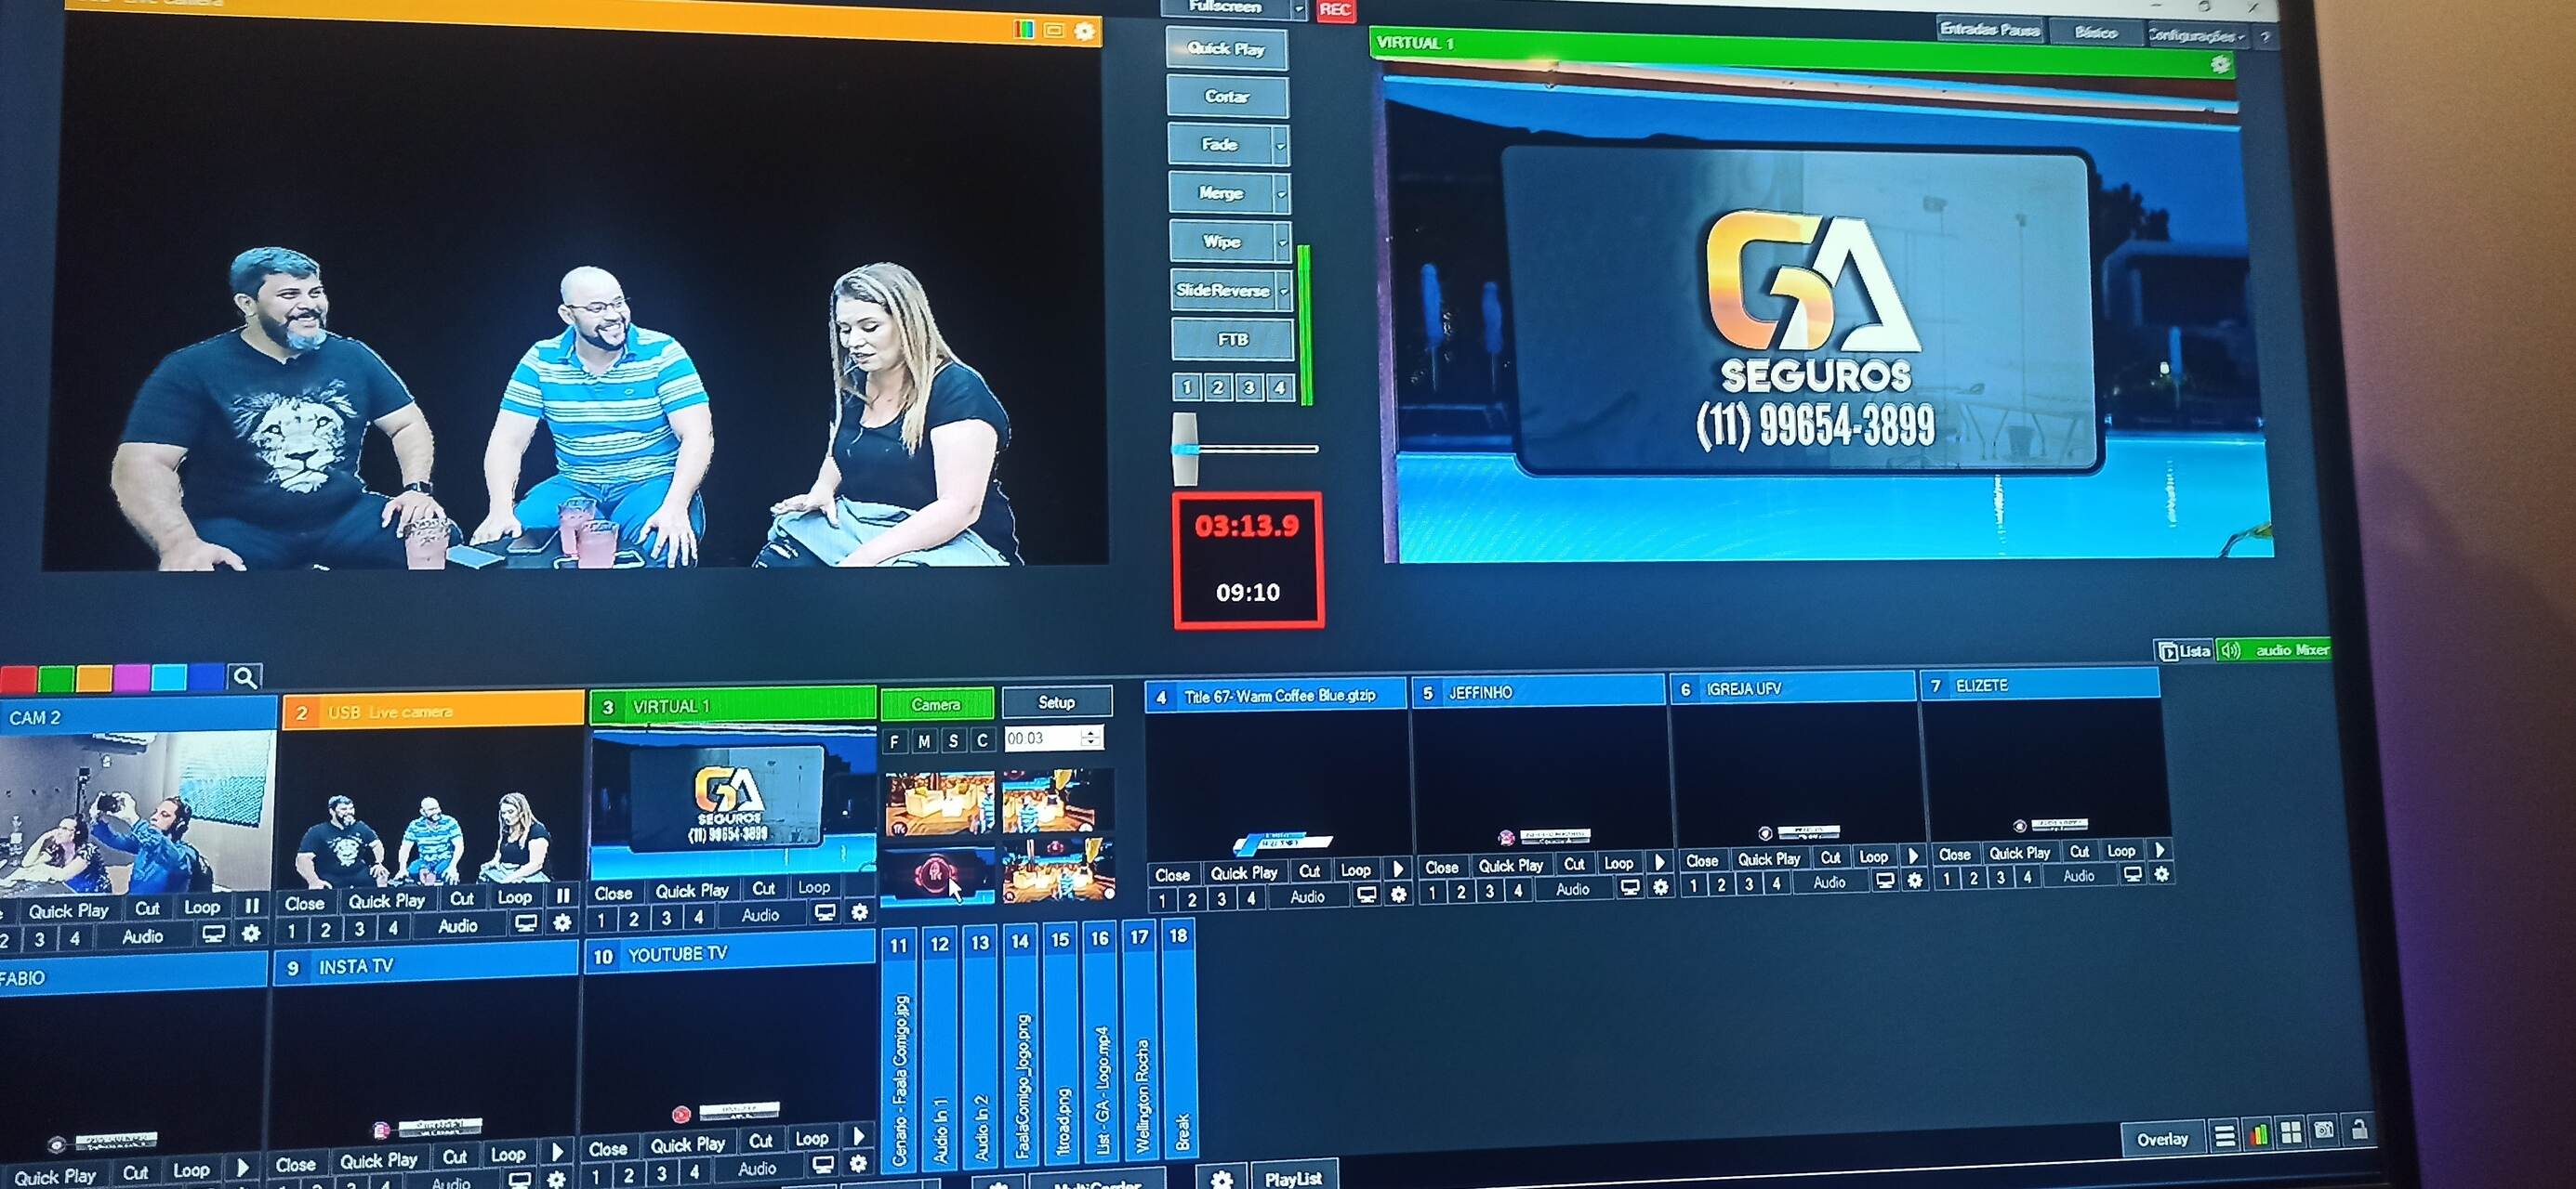
Task: Open settings gear of ELIZETE input
Action: pos(2161,873)
